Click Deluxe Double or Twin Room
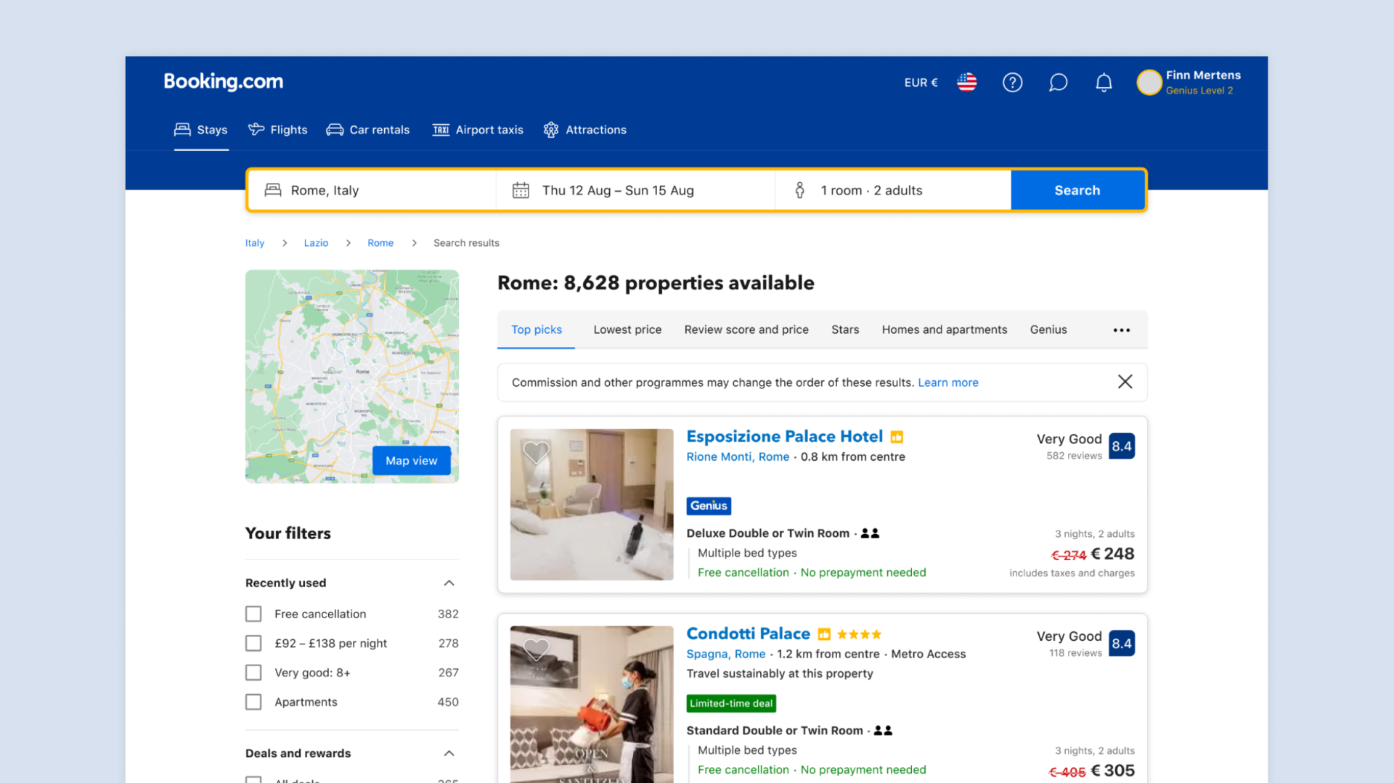The width and height of the screenshot is (1394, 783). [768, 533]
